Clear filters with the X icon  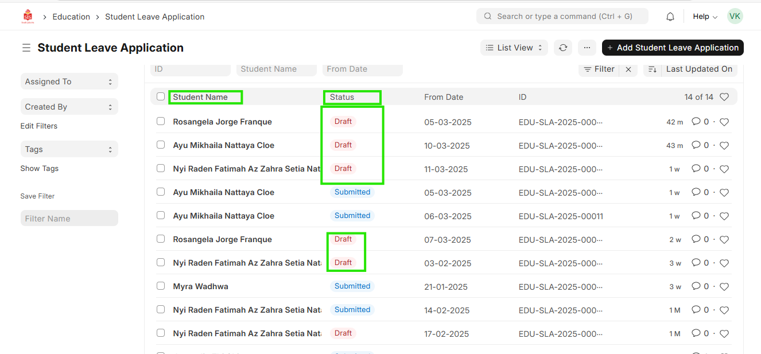[628, 69]
